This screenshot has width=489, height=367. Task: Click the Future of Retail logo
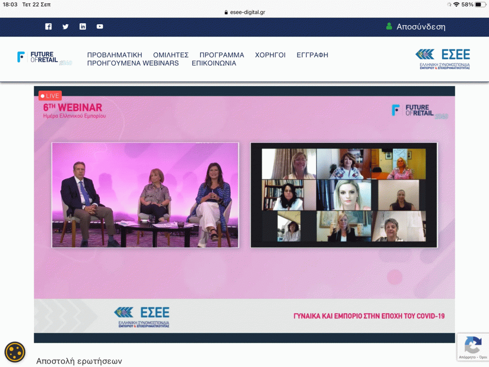tap(44, 58)
